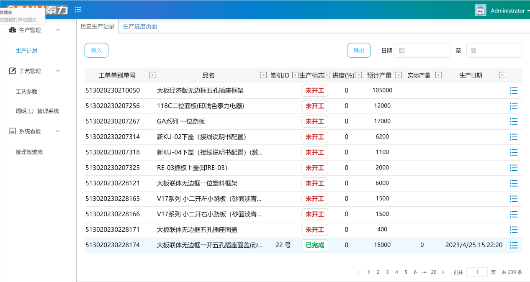Open filter dropdown for 工单单别单号 column
Image resolution: width=530 pixels, height=282 pixels.
tap(152, 75)
